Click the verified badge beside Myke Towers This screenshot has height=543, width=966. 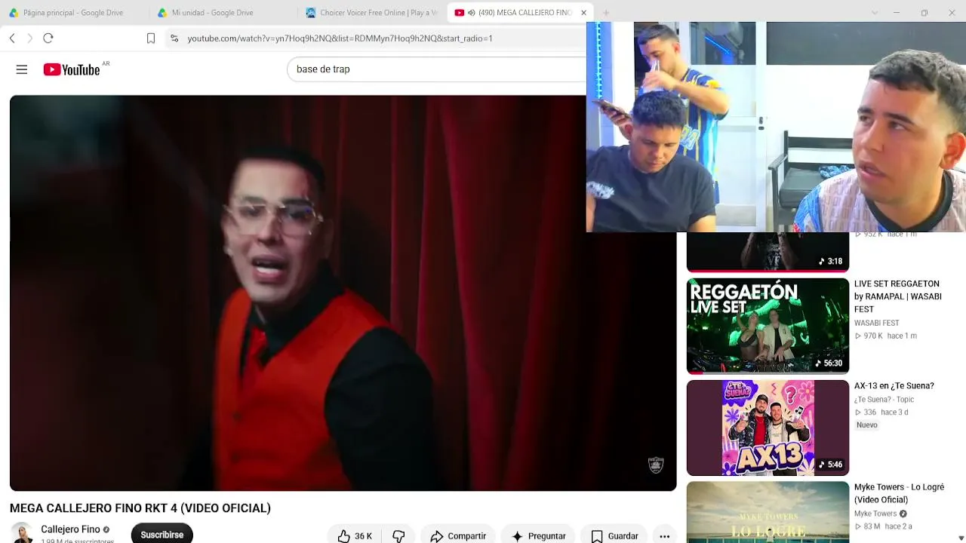pyautogui.click(x=903, y=514)
